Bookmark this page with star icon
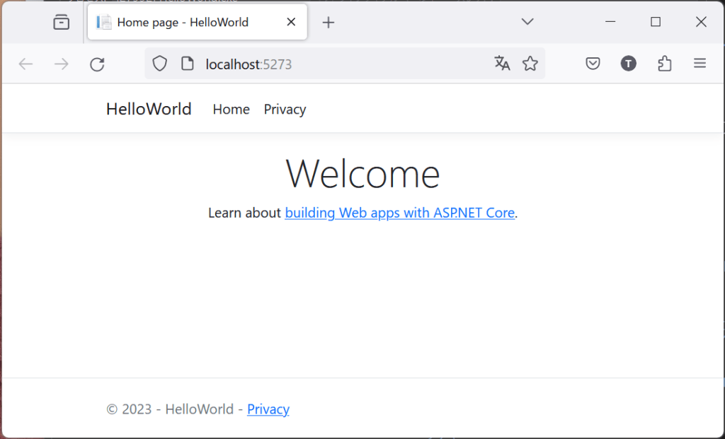 530,64
